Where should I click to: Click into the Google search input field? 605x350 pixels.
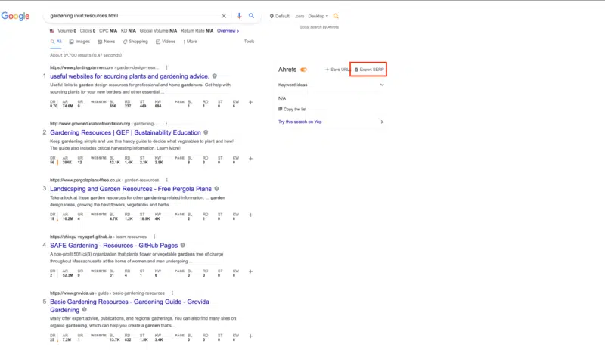click(x=133, y=16)
